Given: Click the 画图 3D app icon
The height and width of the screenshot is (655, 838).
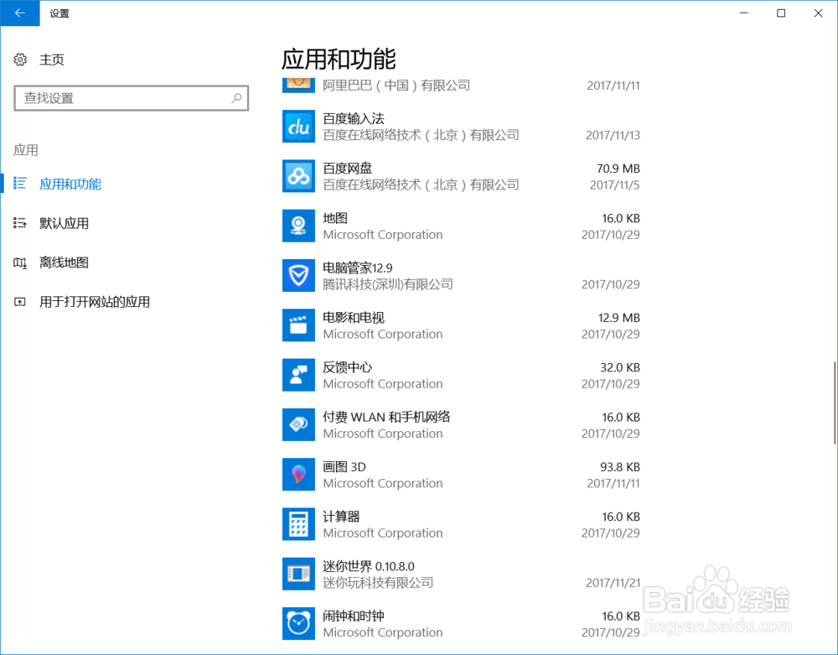Looking at the screenshot, I should (x=298, y=475).
